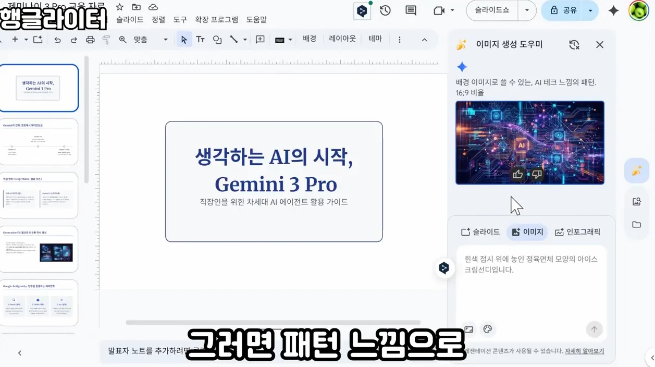Print the presentation with printer icon

[x=90, y=40]
